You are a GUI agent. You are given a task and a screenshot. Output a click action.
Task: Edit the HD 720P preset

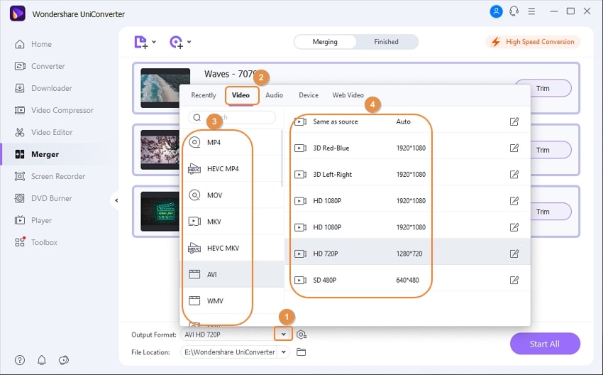(514, 254)
